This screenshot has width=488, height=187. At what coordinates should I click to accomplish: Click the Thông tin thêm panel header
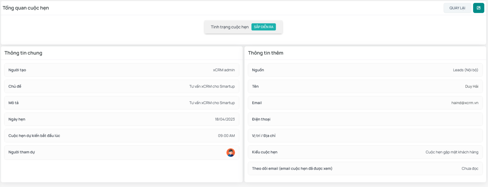click(265, 53)
